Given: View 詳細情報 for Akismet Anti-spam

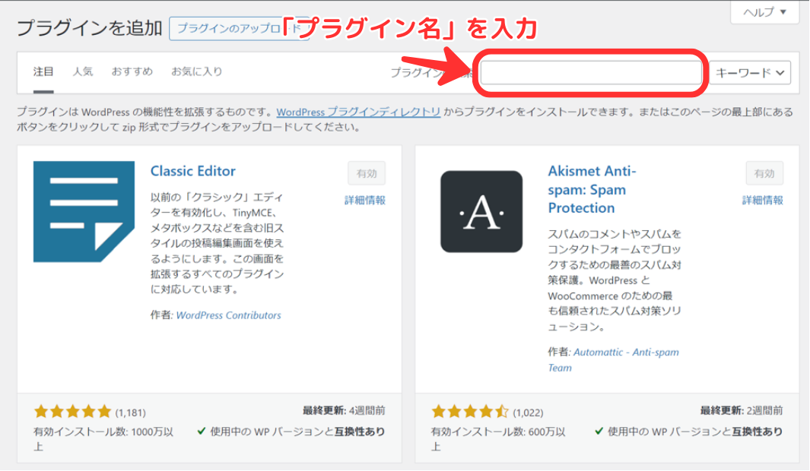Looking at the screenshot, I should coord(763,200).
